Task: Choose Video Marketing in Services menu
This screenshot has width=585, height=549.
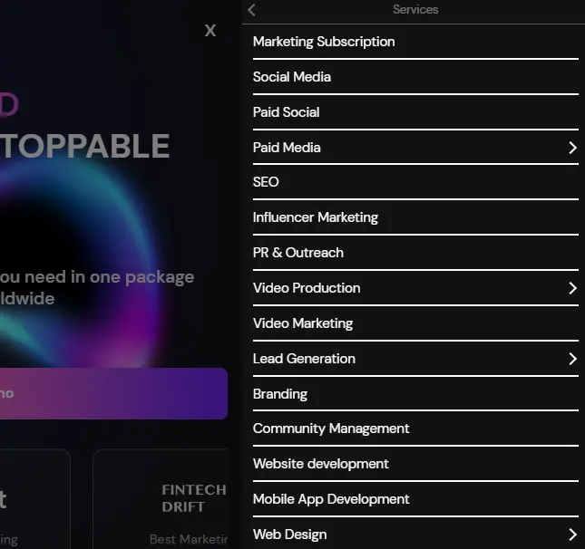Action: pyautogui.click(x=303, y=323)
